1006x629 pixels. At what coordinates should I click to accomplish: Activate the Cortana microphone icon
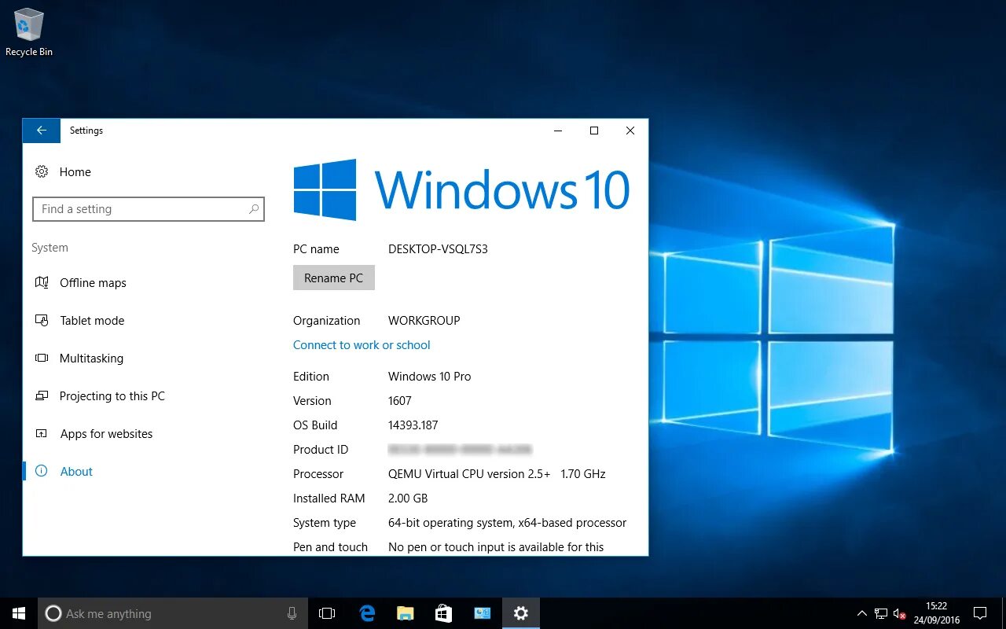292,613
